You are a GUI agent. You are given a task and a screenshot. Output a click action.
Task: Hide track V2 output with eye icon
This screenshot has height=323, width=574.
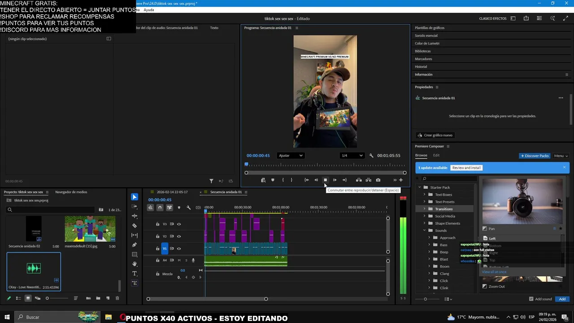point(179,236)
